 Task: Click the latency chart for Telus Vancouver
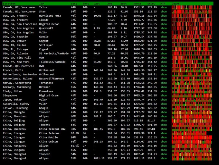(192, 7)
